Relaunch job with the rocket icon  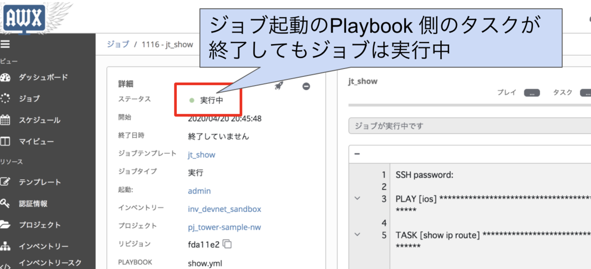tap(279, 86)
